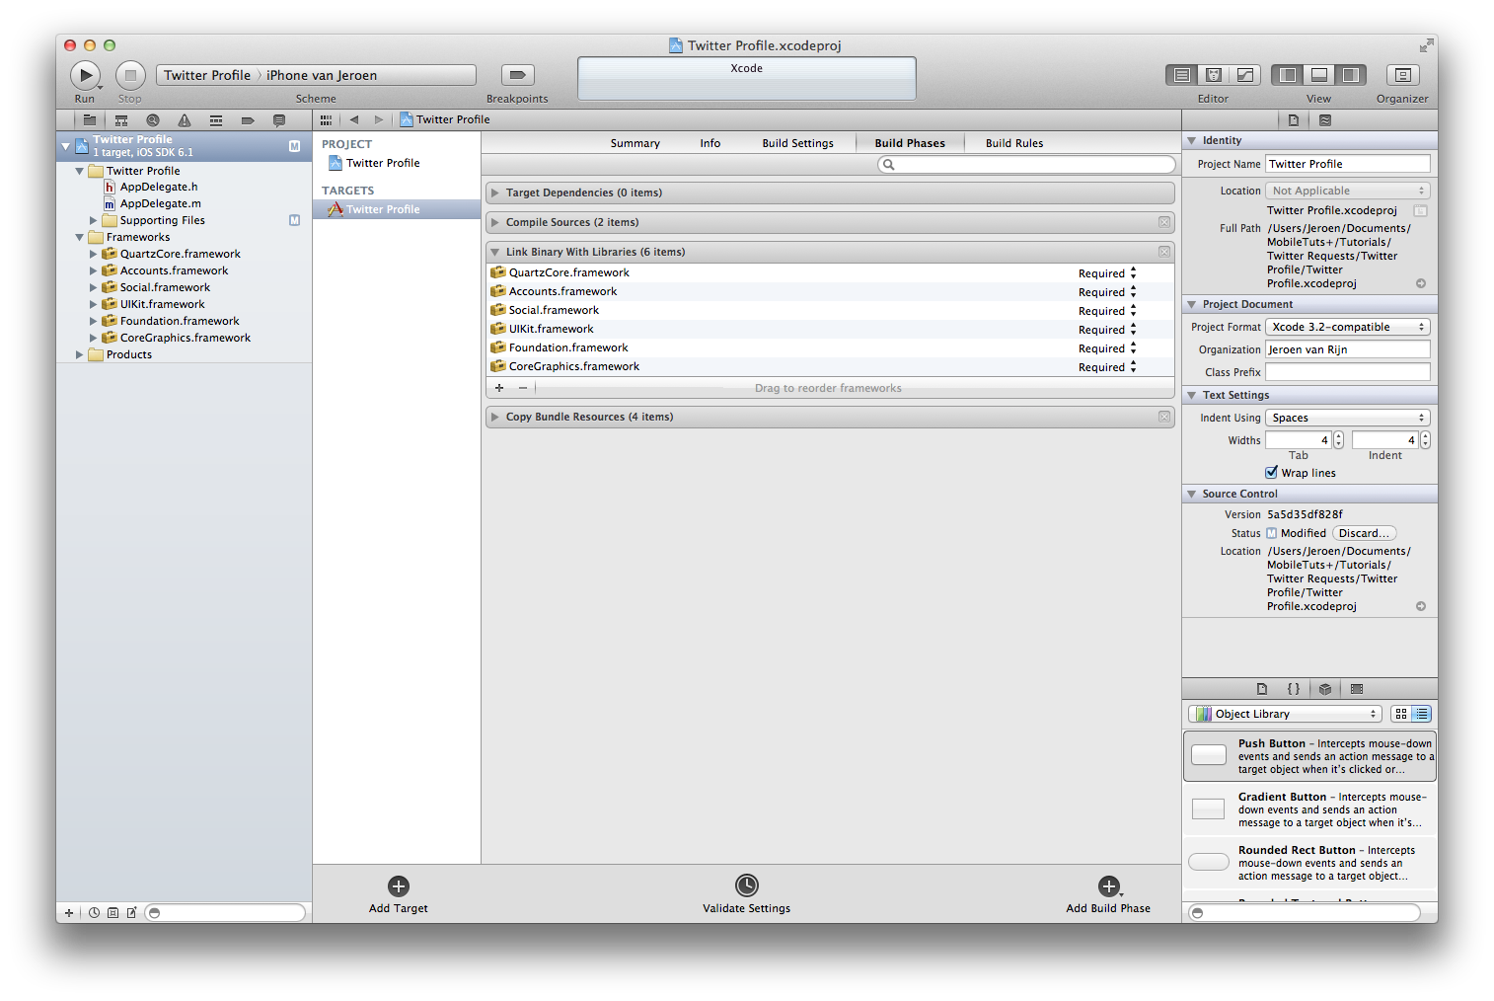
Task: Remove selected framework with minus button
Action: tap(523, 388)
